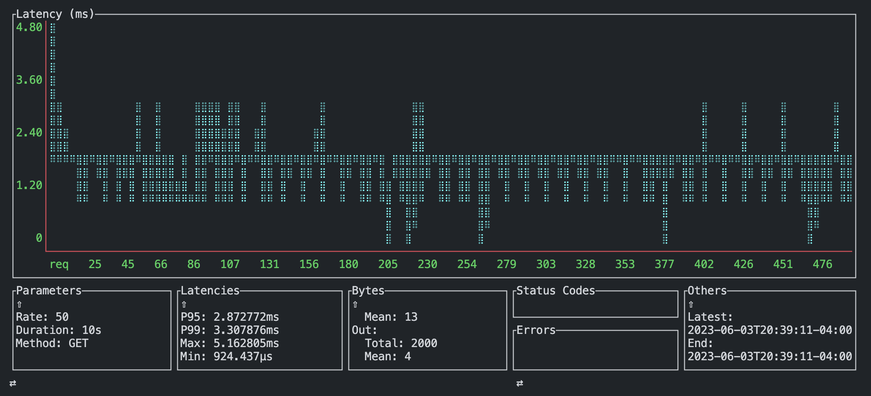The width and height of the screenshot is (871, 396).
Task: Click the x-axis tick label 451
Action: 783,264
